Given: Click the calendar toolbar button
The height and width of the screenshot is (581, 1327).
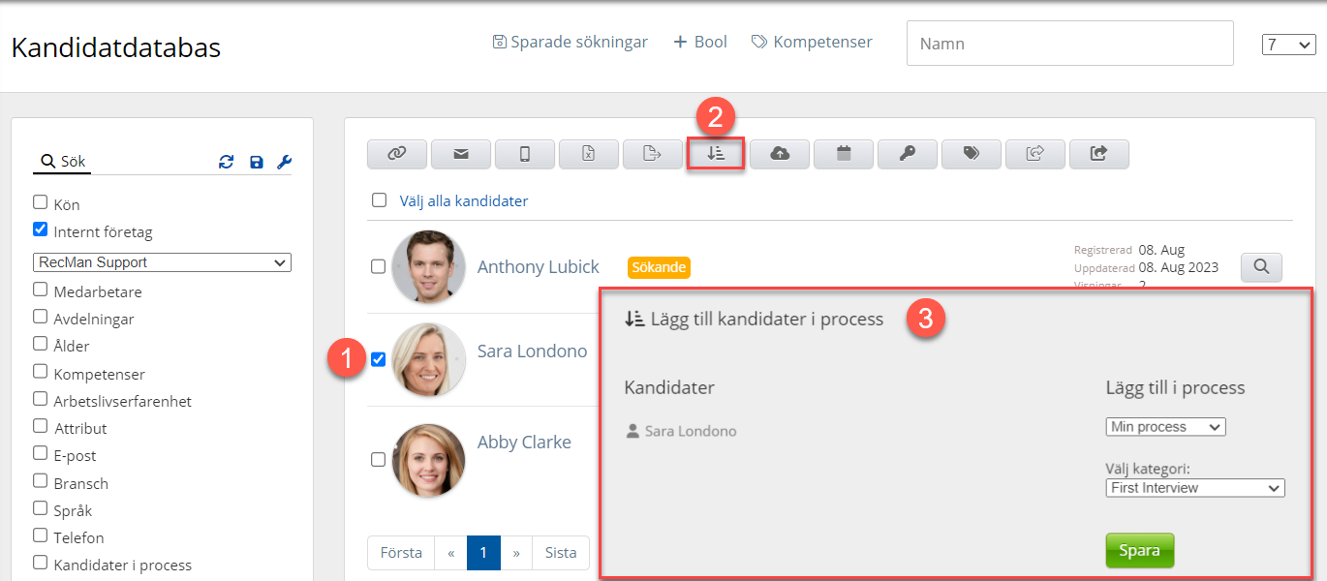Looking at the screenshot, I should 844,154.
